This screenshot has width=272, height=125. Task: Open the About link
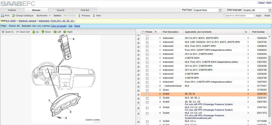[x=261, y=3]
